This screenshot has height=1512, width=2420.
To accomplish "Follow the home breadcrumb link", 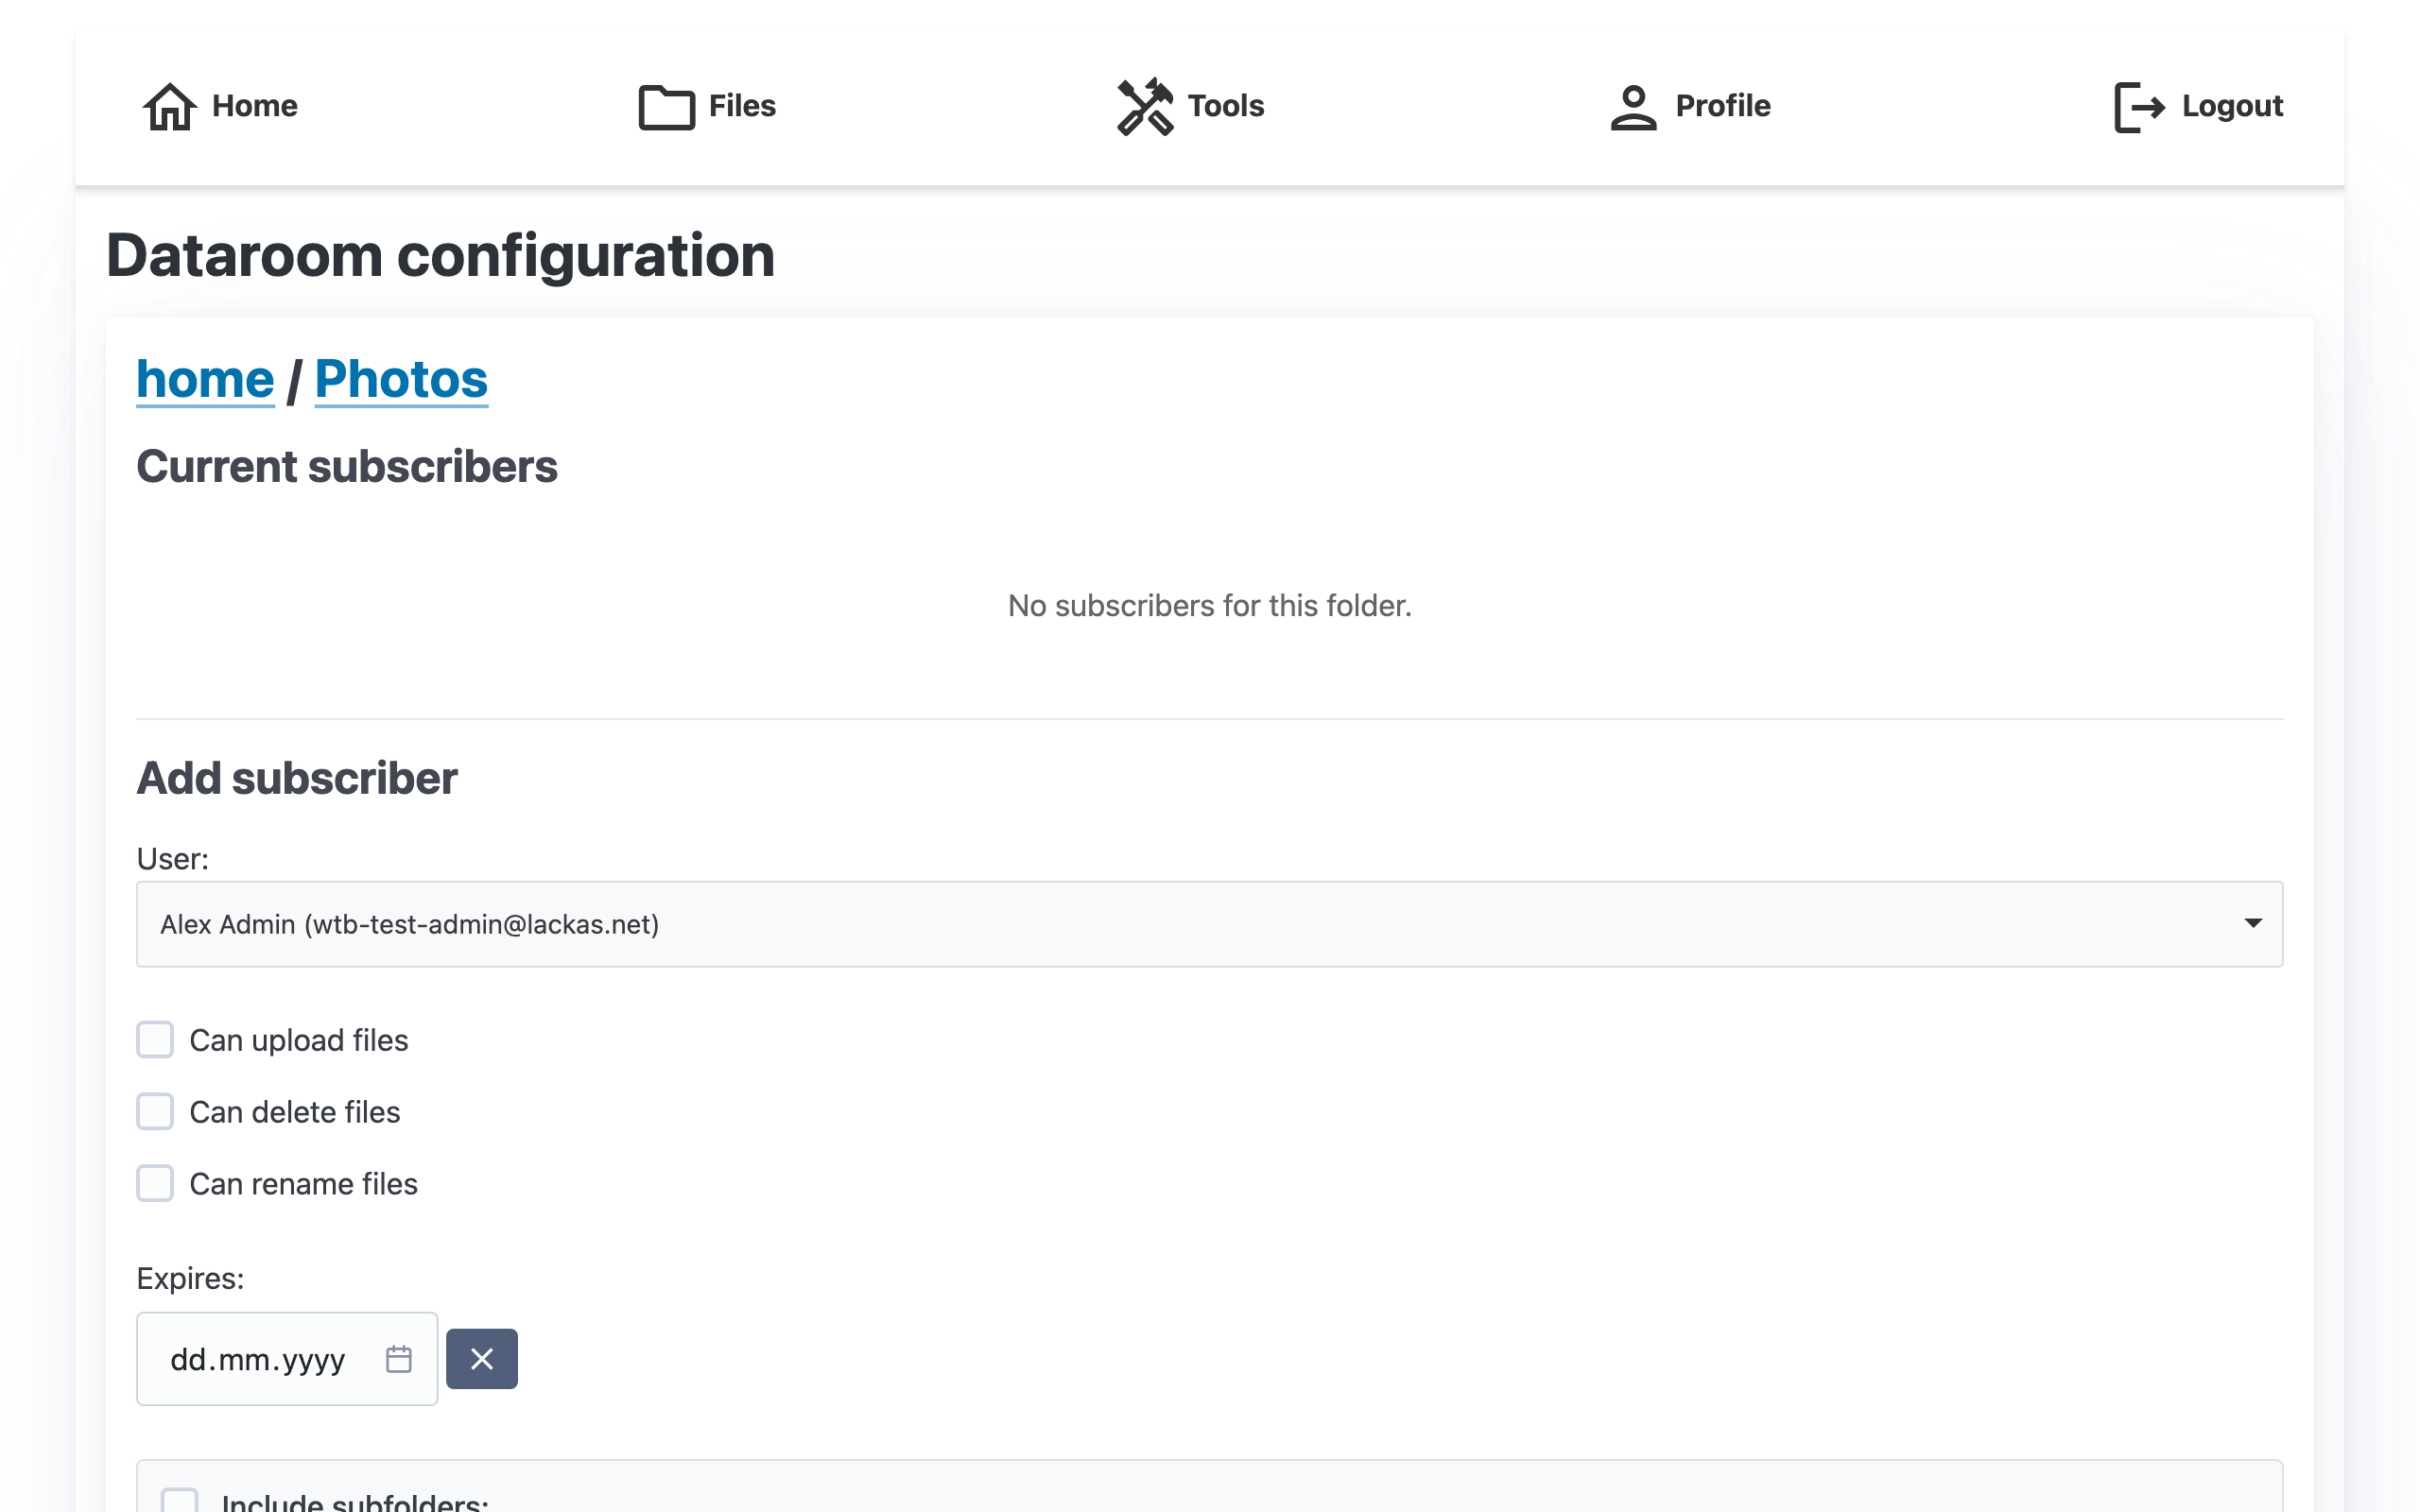I will [x=205, y=379].
